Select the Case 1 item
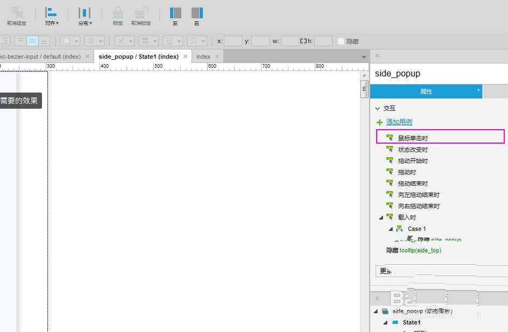 pyautogui.click(x=417, y=229)
